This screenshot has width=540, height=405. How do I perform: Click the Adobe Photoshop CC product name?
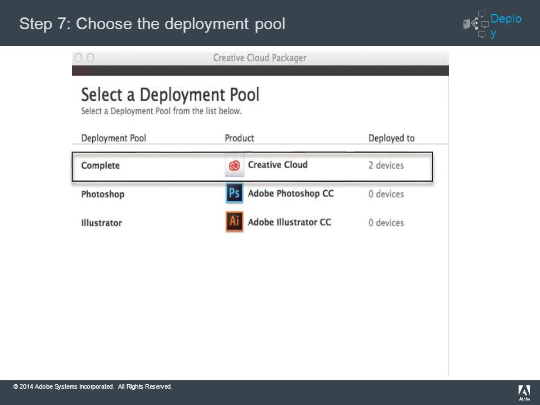click(291, 193)
